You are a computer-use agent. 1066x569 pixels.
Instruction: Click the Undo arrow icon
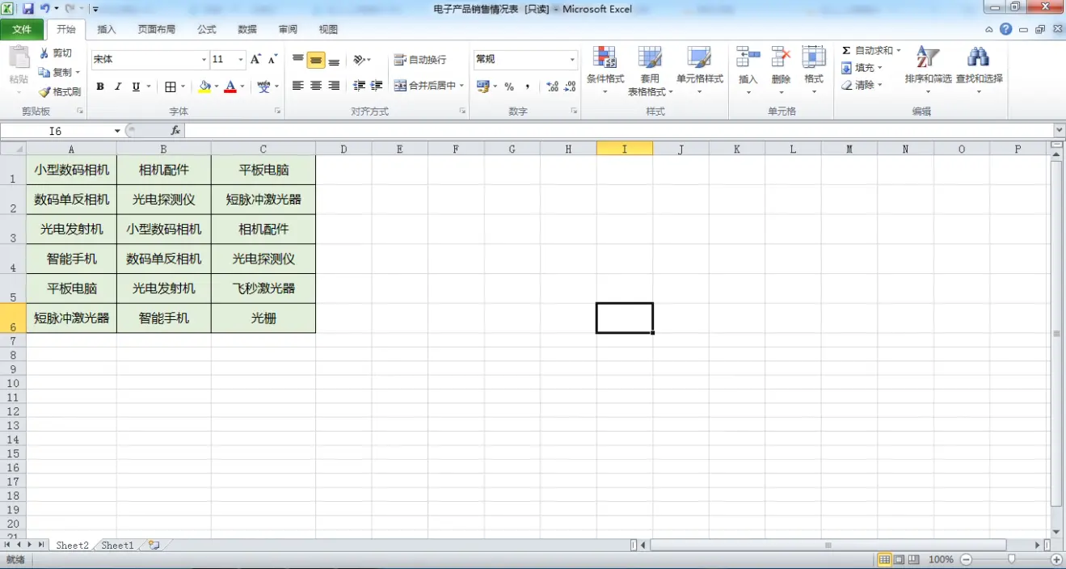tap(45, 9)
